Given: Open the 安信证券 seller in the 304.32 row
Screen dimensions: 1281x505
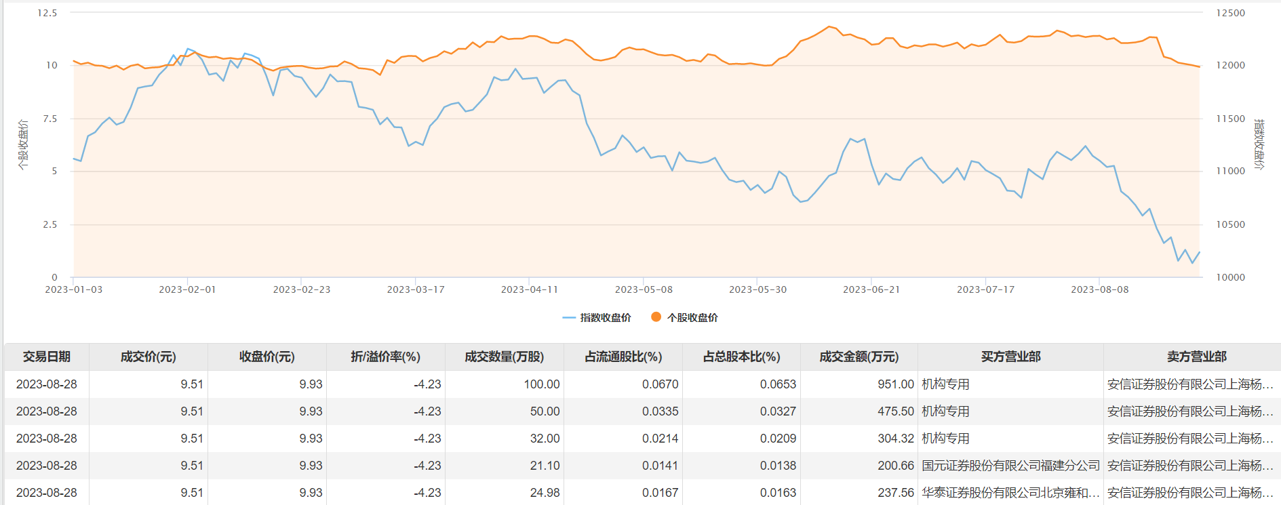Looking at the screenshot, I should (1189, 439).
